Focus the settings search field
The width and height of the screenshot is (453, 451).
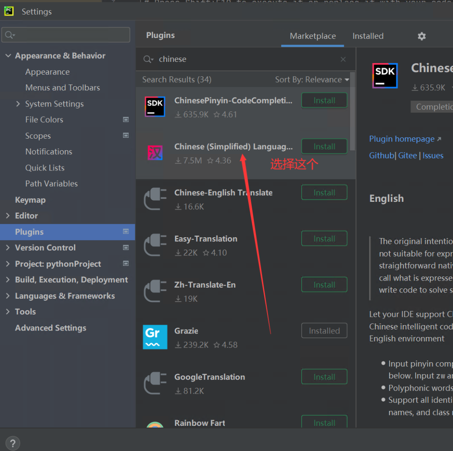[x=66, y=35]
